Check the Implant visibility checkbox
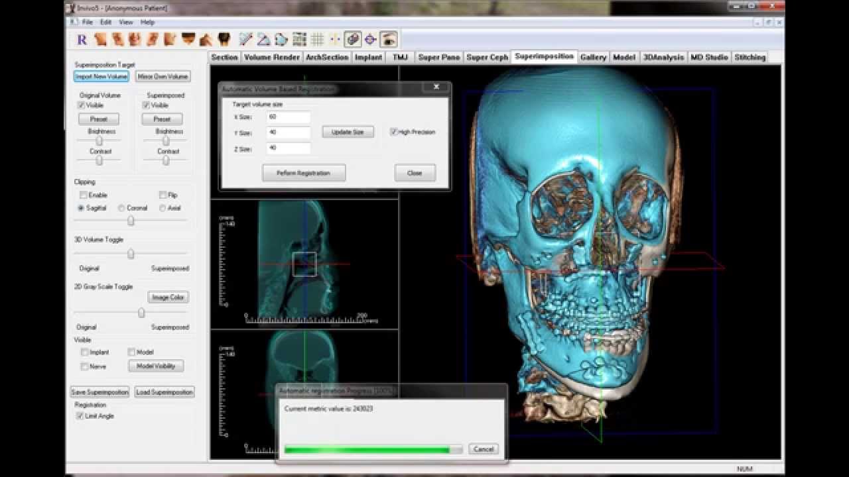The height and width of the screenshot is (477, 849). coord(84,352)
